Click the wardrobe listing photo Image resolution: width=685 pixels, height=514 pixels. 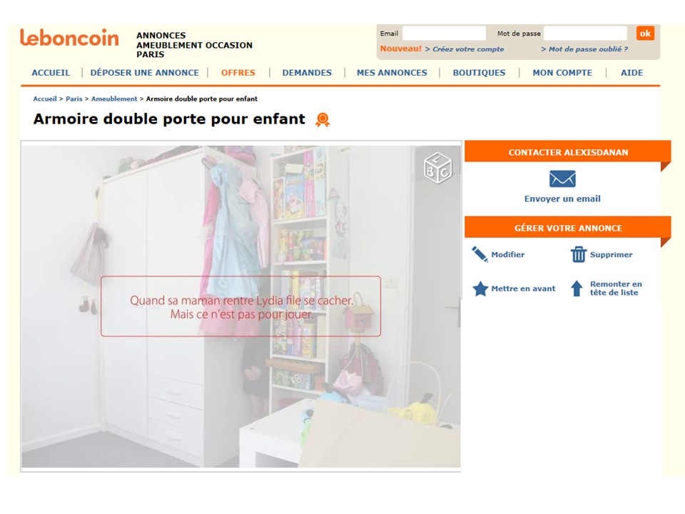coord(241,306)
